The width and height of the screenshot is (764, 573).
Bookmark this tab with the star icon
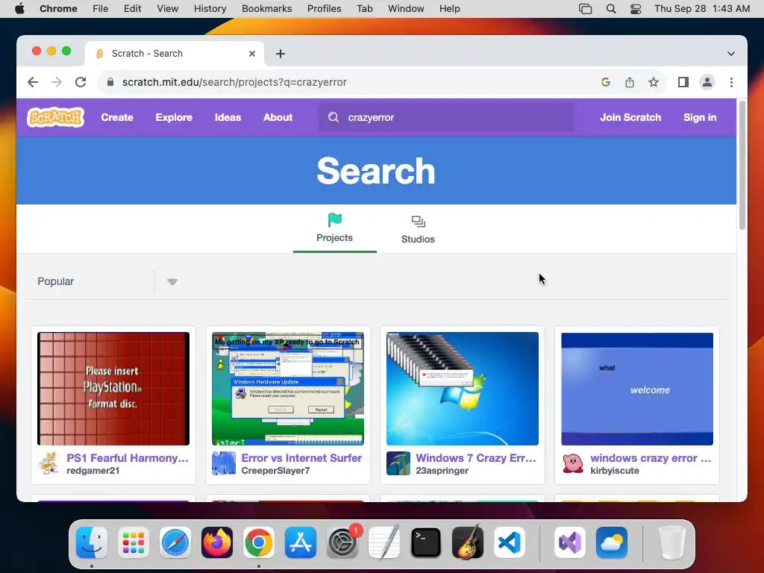coord(654,82)
